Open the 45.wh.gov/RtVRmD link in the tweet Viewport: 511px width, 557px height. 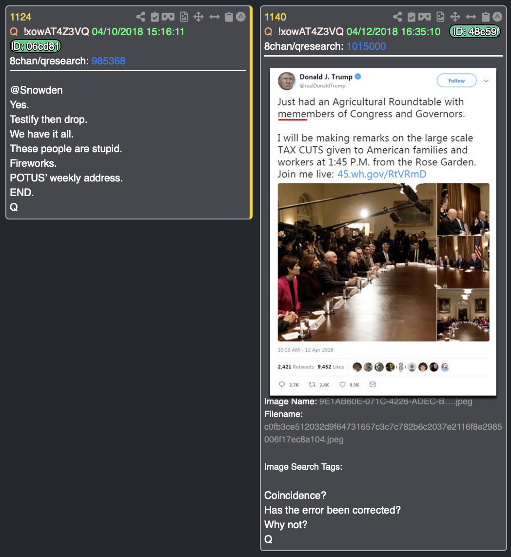tap(381, 174)
